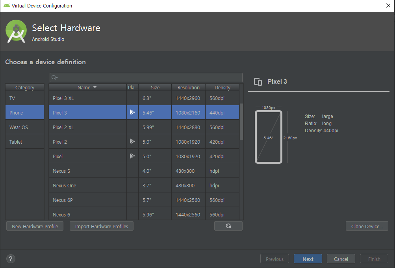
Task: Click the Finish button
Action: click(374, 259)
